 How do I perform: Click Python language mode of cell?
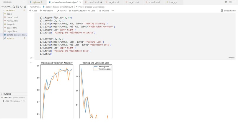[x=231, y=58]
